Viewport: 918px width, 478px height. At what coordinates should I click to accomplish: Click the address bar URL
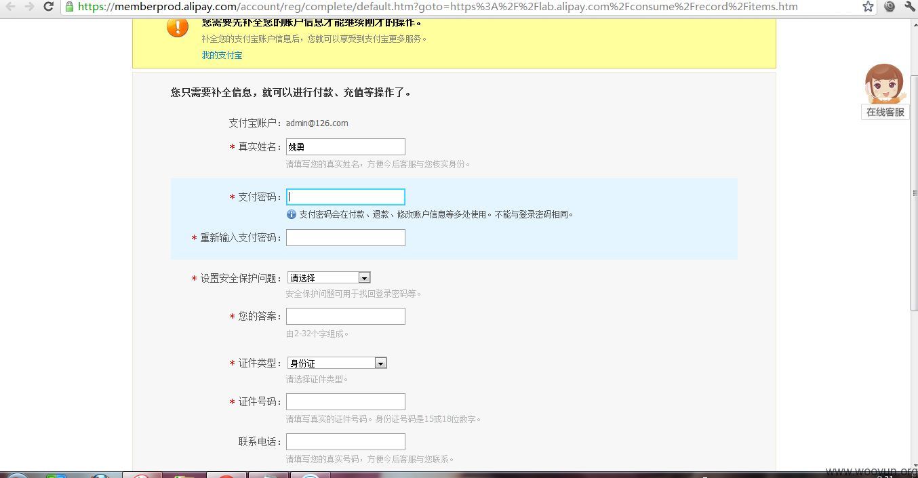click(437, 7)
